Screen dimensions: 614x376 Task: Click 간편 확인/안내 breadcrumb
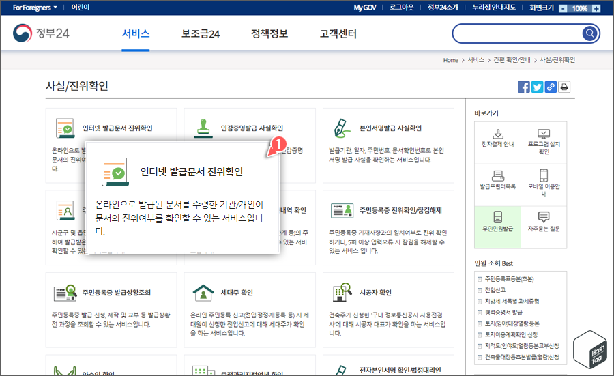(512, 60)
